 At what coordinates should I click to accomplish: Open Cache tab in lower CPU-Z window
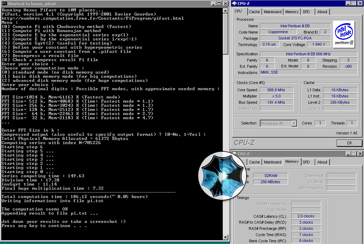click(255, 162)
